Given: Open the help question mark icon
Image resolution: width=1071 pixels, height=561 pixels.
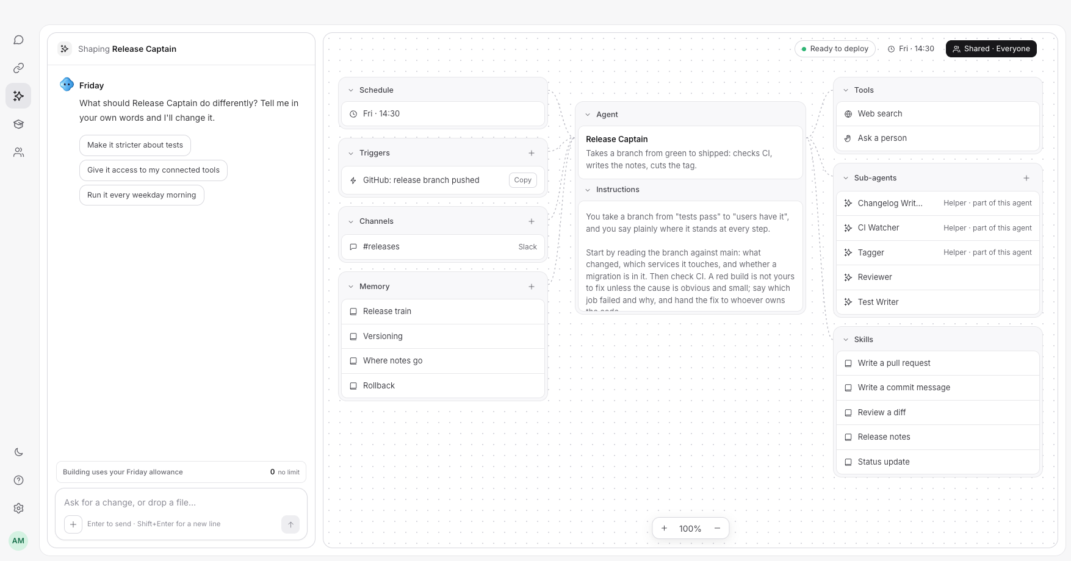Looking at the screenshot, I should [x=18, y=480].
